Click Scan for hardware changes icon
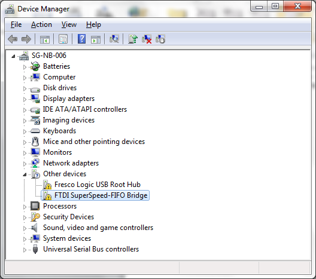 [114, 39]
